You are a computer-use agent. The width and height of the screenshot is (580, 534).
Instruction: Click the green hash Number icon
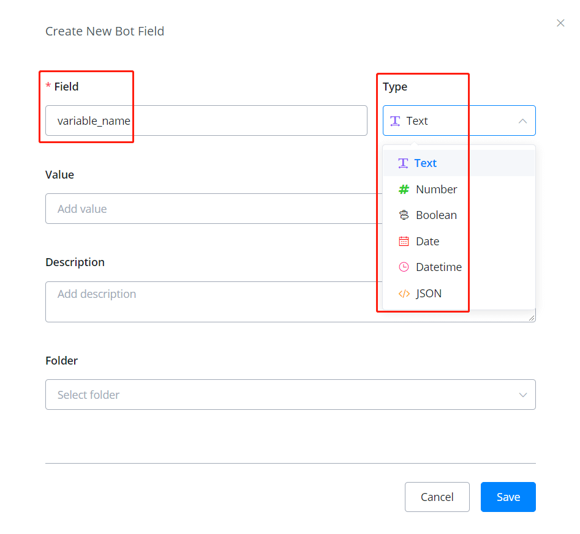404,190
